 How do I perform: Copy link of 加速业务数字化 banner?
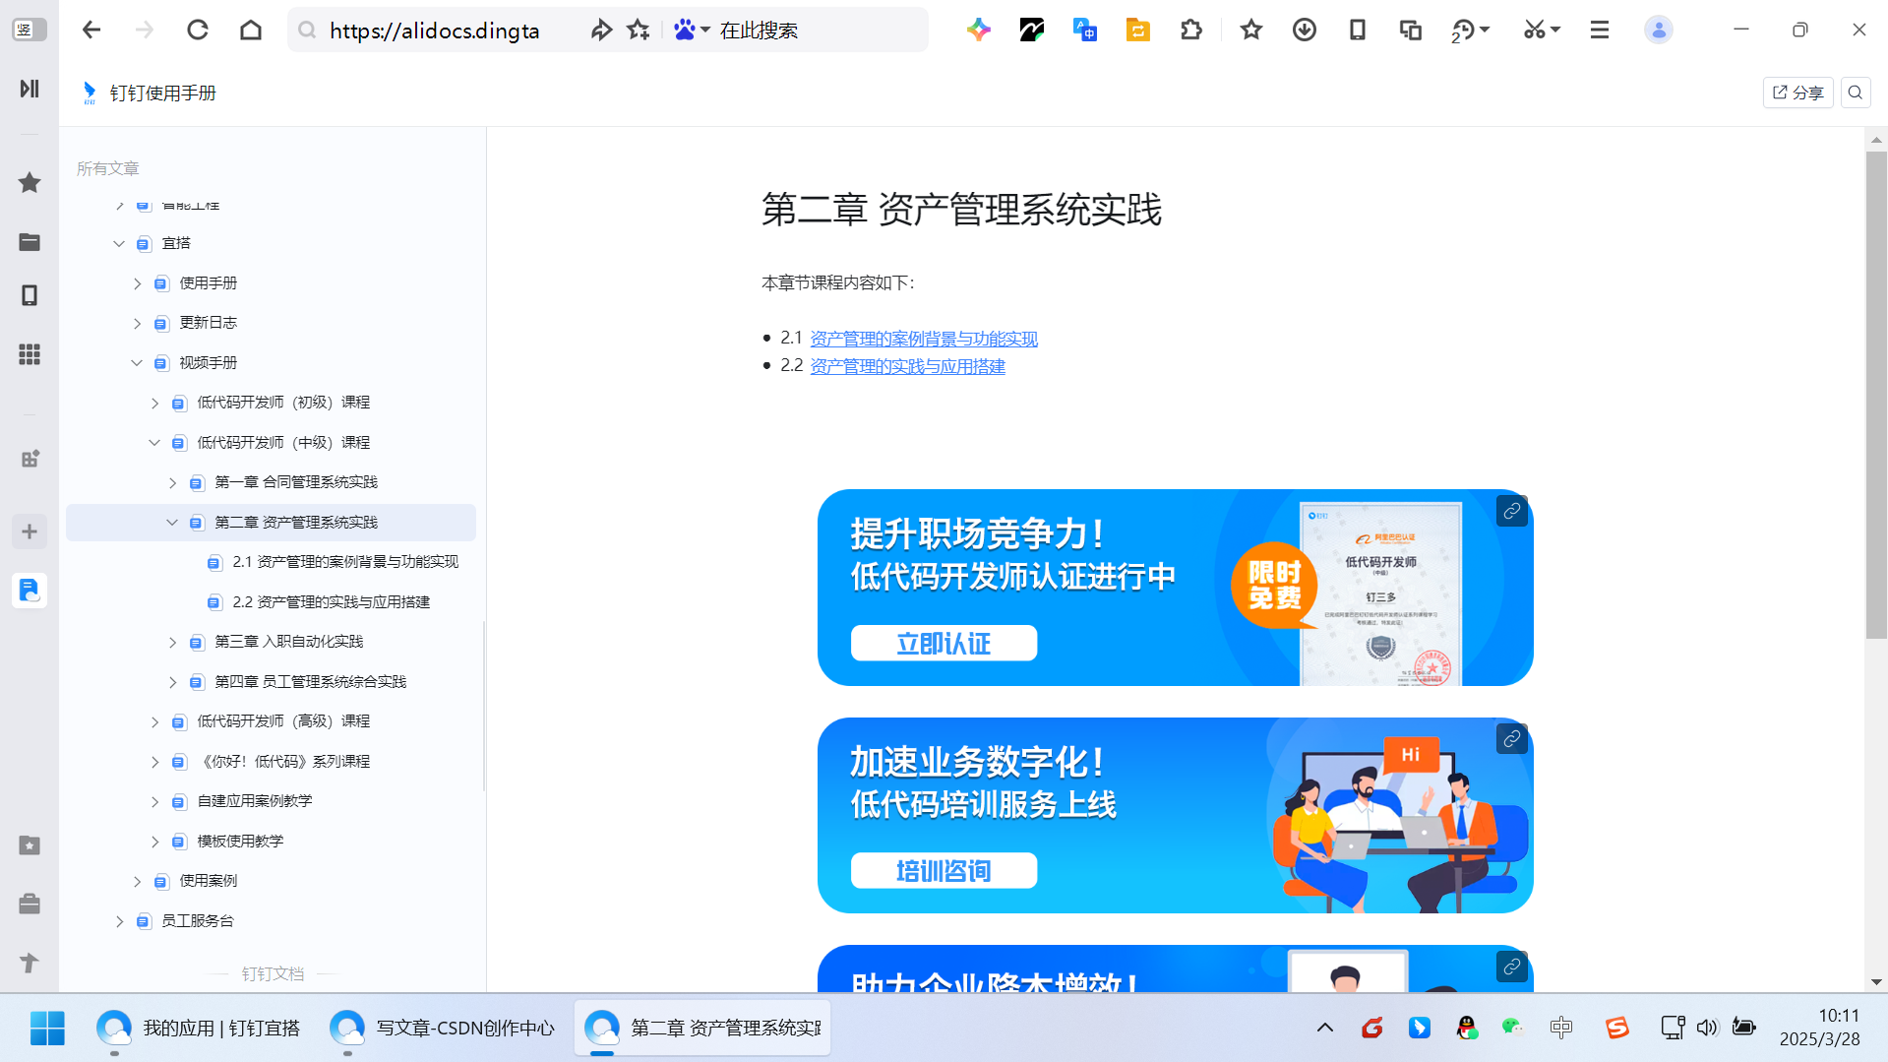click(x=1512, y=738)
